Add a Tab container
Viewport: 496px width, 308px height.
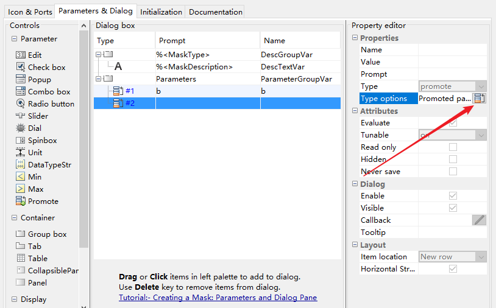(x=29, y=246)
